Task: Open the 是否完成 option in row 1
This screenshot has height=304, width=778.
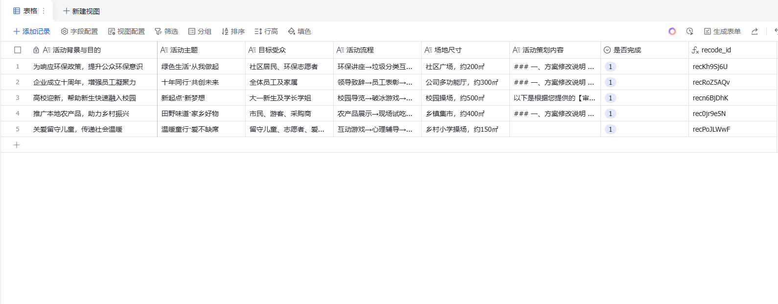Action: [610, 67]
